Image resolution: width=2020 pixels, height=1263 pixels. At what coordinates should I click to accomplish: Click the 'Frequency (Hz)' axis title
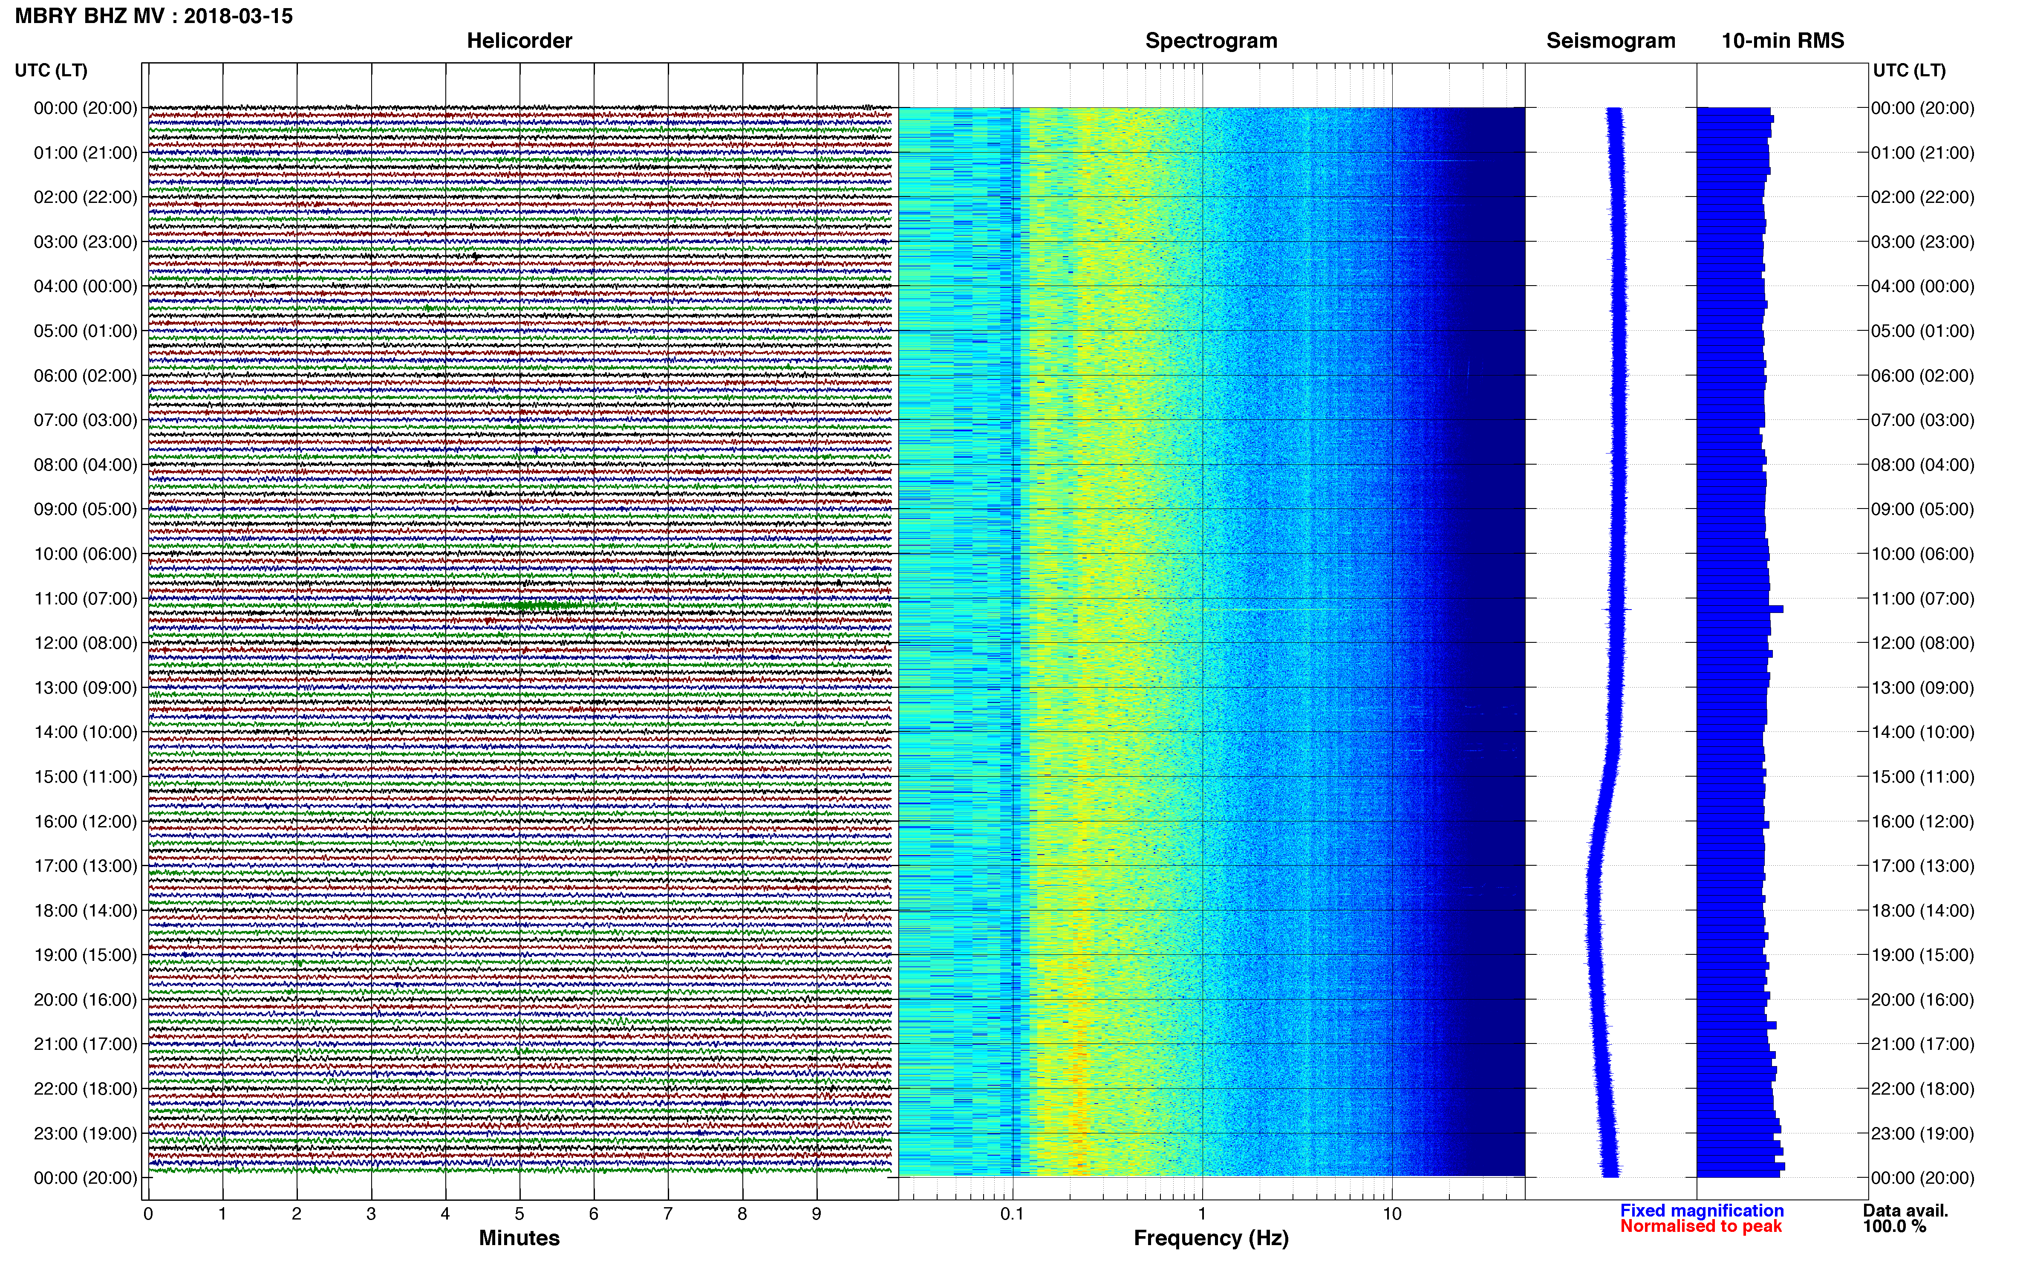point(1211,1238)
